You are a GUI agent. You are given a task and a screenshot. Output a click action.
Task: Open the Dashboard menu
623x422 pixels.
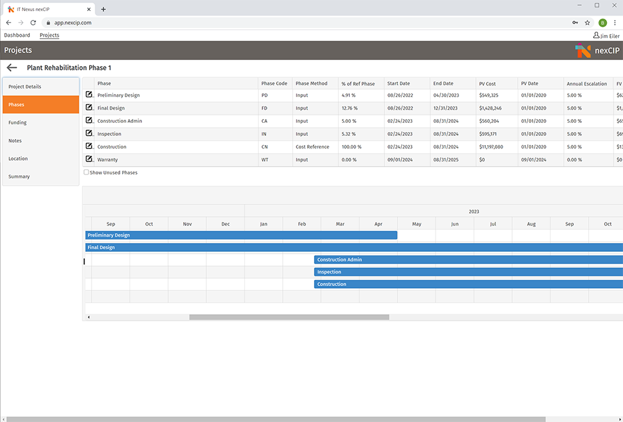[17, 36]
